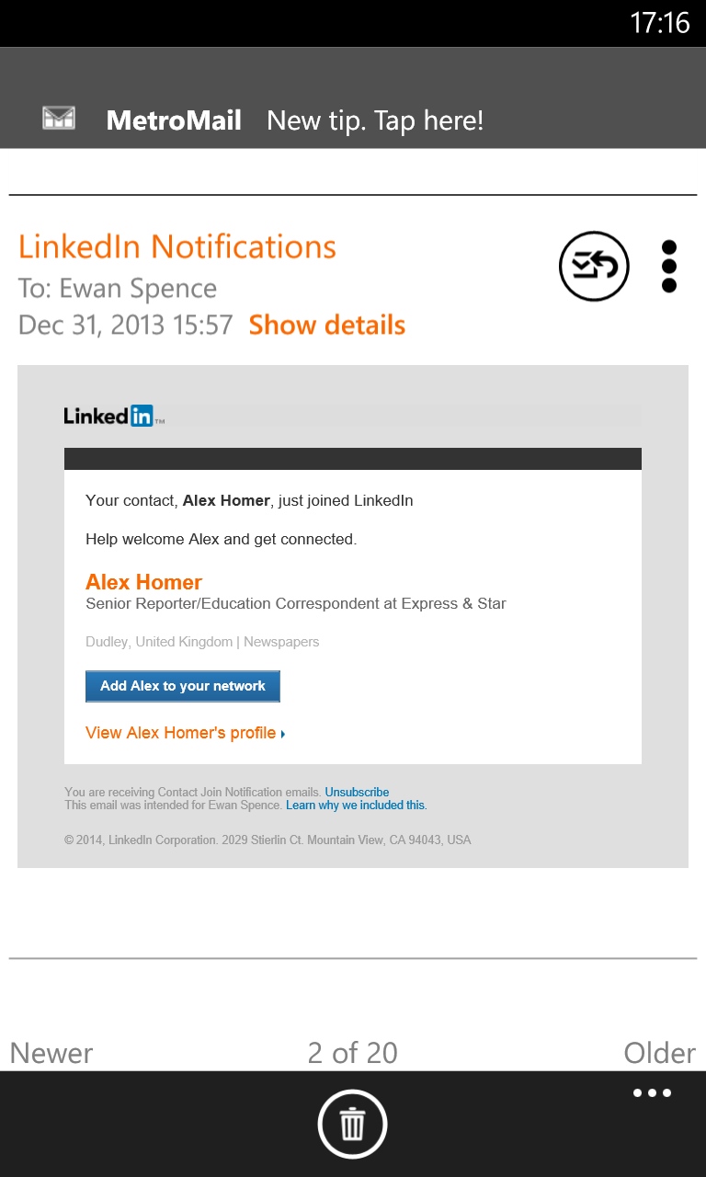Go to the Older message
This screenshot has width=706, height=1177.
click(659, 1053)
